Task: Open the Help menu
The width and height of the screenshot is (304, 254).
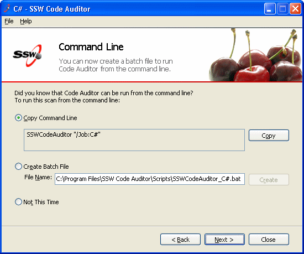Action: [x=26, y=21]
